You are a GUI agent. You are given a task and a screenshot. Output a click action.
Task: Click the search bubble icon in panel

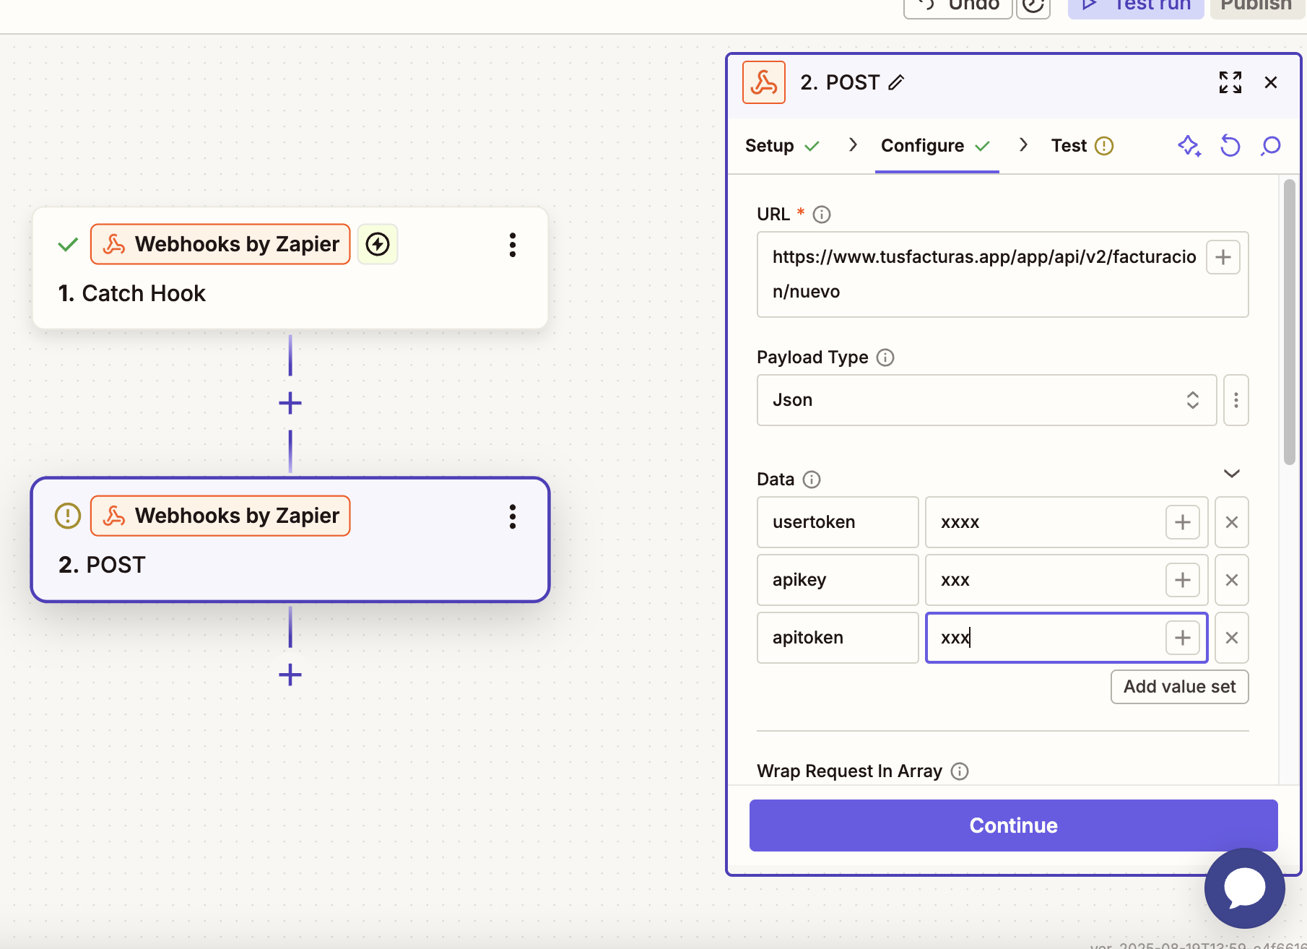click(x=1270, y=146)
